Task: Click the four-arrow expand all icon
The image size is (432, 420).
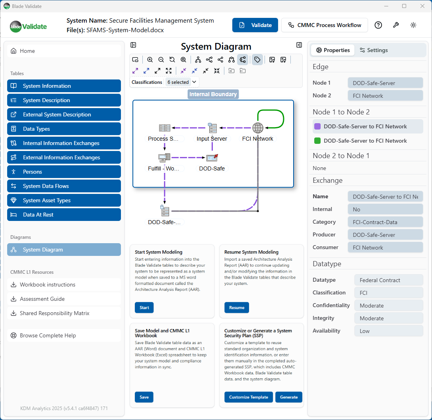Action: 169,71
